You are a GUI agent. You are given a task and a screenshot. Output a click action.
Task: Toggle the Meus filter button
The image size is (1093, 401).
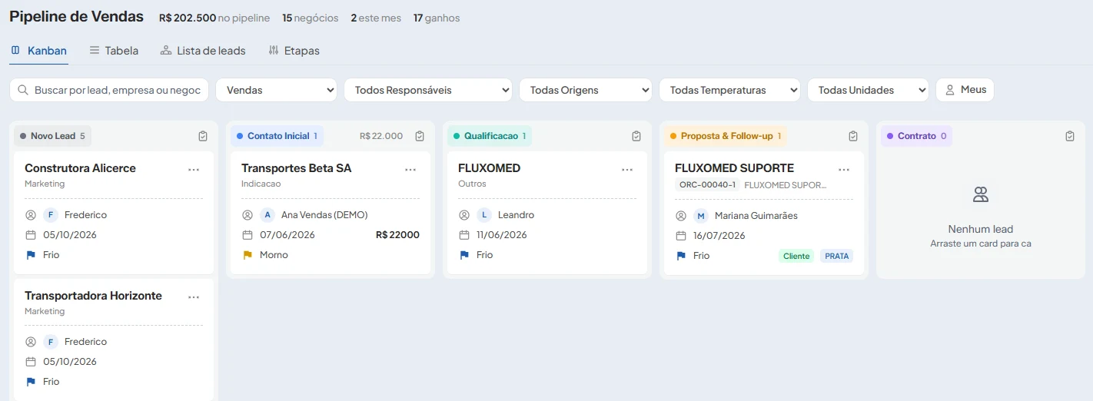click(x=965, y=90)
